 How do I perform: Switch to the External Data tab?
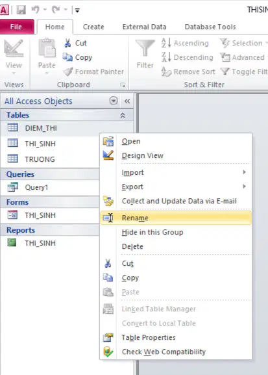(x=144, y=27)
